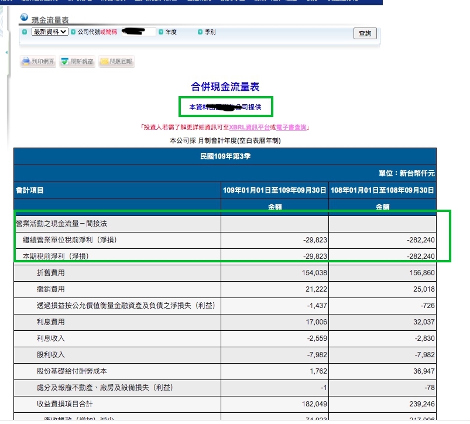Click the 合併現金流量表 title

[x=225, y=87]
